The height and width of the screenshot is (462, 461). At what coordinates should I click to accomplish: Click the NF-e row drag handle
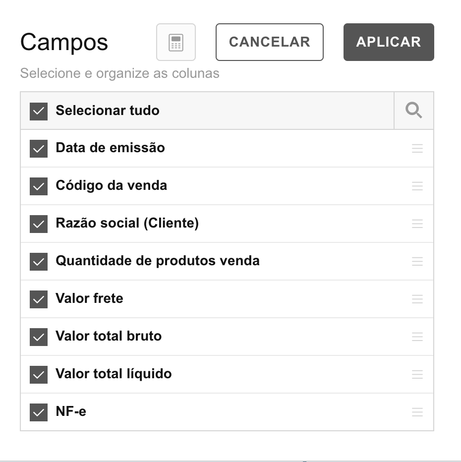click(x=417, y=412)
